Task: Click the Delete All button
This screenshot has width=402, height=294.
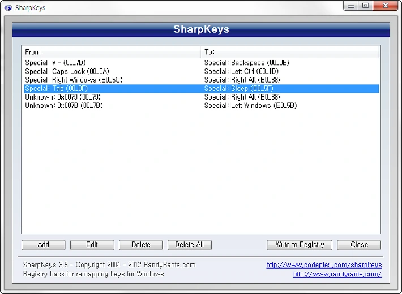Action: coord(190,245)
